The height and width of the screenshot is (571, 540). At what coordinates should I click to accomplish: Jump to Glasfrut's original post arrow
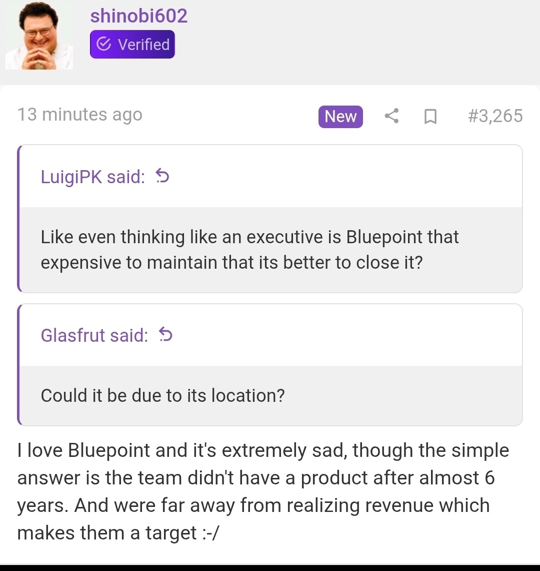tap(165, 334)
